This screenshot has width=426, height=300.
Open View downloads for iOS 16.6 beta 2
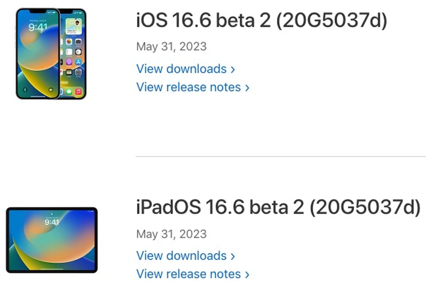(x=181, y=69)
